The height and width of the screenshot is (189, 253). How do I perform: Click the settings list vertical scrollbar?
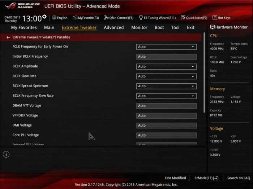(204, 72)
